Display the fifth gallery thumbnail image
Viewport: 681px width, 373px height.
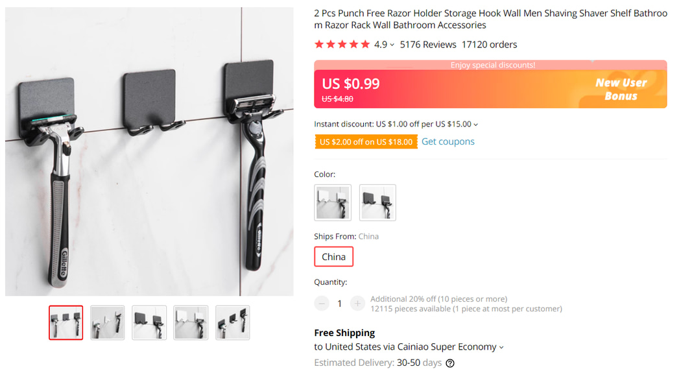[232, 322]
